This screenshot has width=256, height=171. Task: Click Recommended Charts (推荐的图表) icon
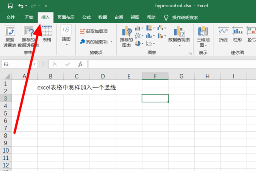tap(126, 35)
